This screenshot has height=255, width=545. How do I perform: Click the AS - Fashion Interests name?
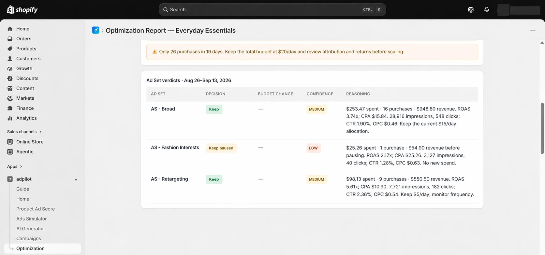(175, 148)
